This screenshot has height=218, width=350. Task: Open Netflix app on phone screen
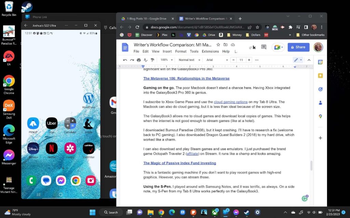52,148
